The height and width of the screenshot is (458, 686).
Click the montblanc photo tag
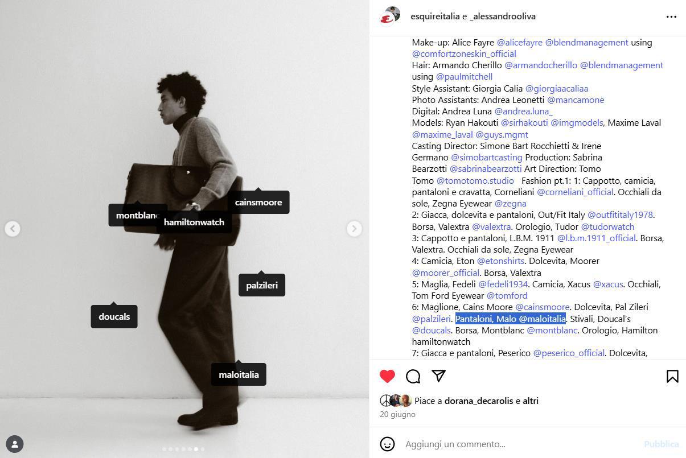[x=137, y=215]
